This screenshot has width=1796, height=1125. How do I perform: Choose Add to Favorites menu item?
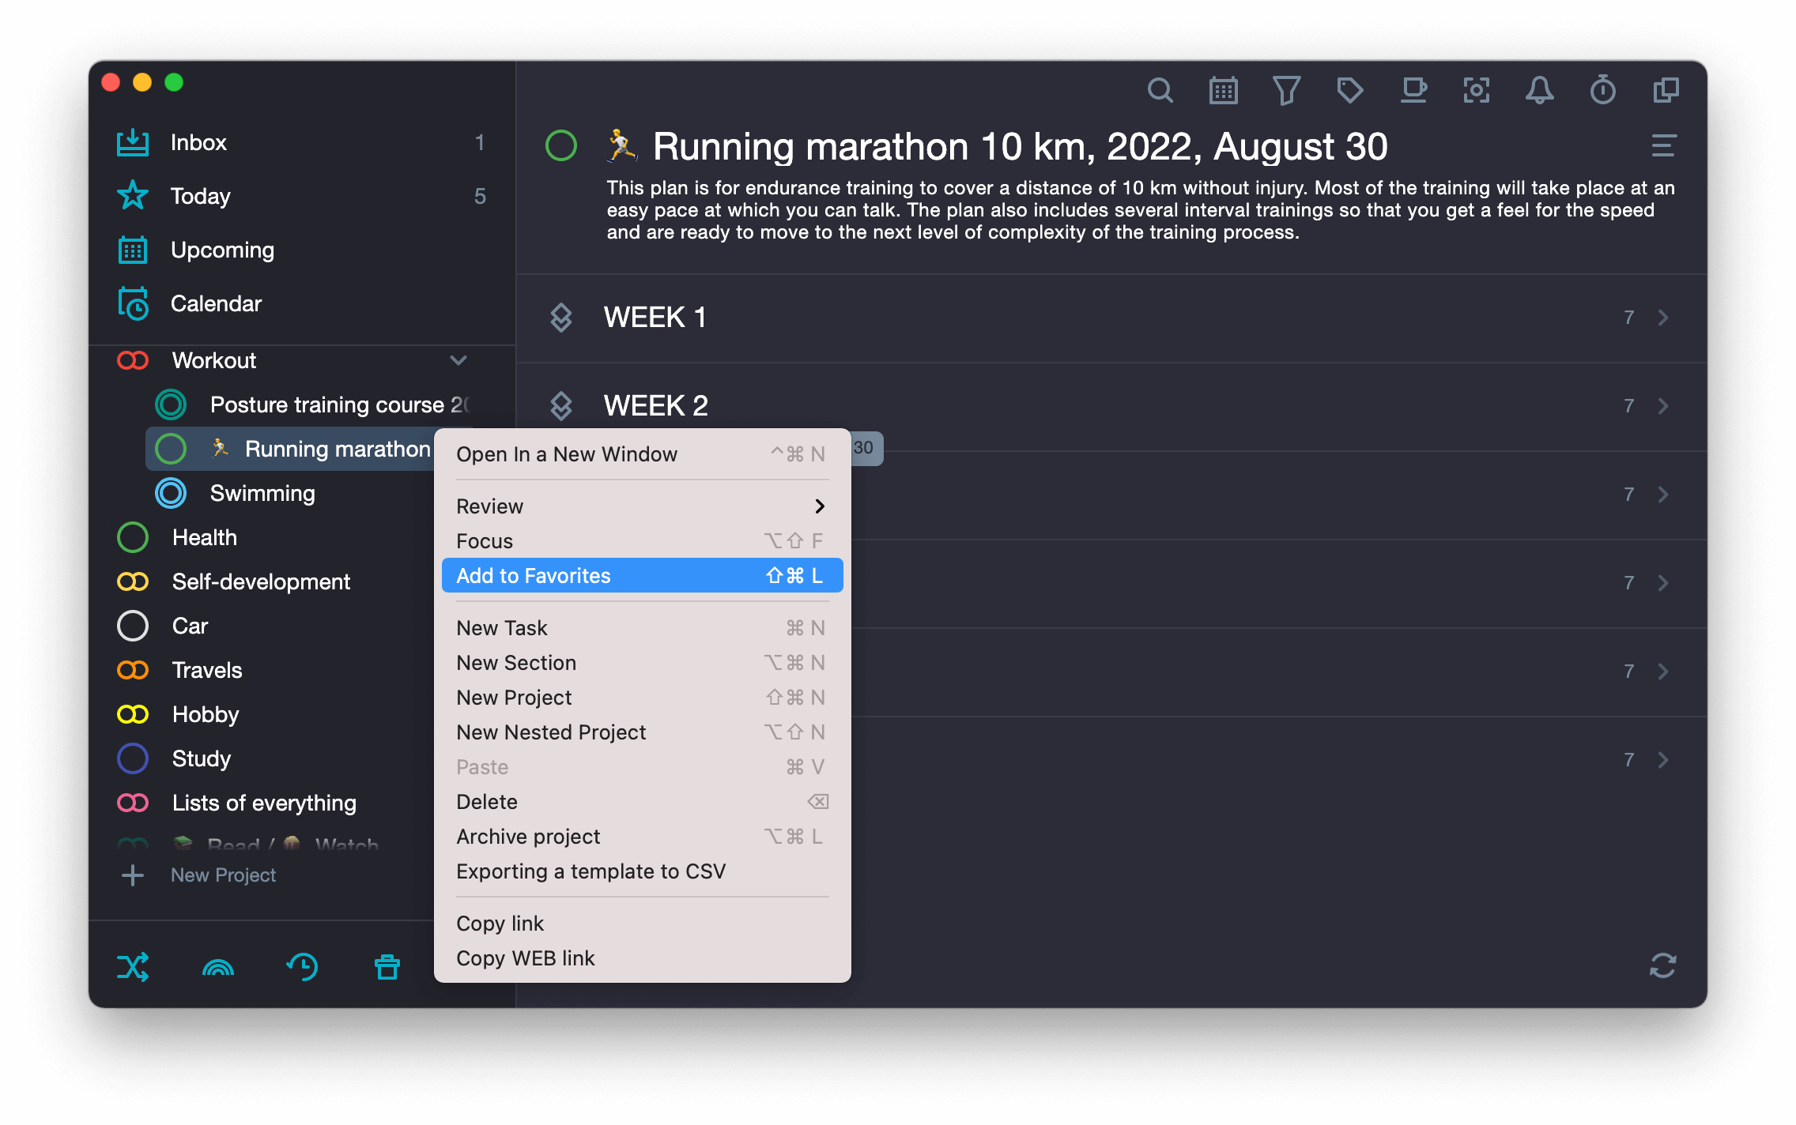tap(642, 576)
